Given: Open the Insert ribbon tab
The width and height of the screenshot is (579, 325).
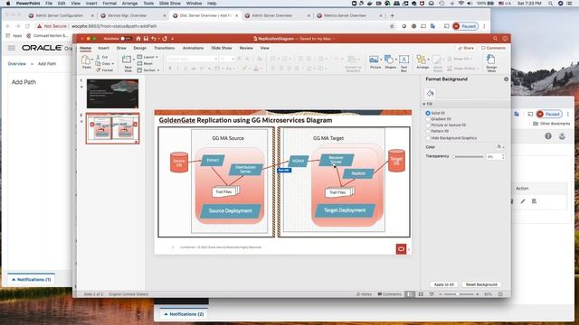Looking at the screenshot, I should 103,48.
